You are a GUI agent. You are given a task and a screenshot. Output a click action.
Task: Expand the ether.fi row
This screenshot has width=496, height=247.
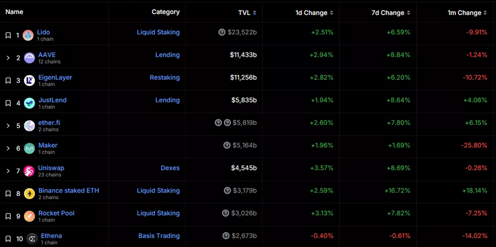pyautogui.click(x=8, y=126)
